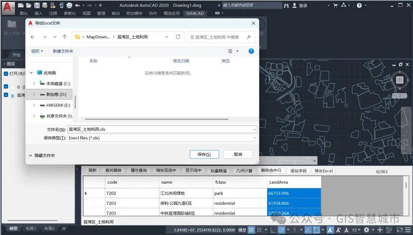Uncheck the 打开/关闭 all layers checkbox
Viewport: 413px width, 235px height.
pyautogui.click(x=6, y=73)
